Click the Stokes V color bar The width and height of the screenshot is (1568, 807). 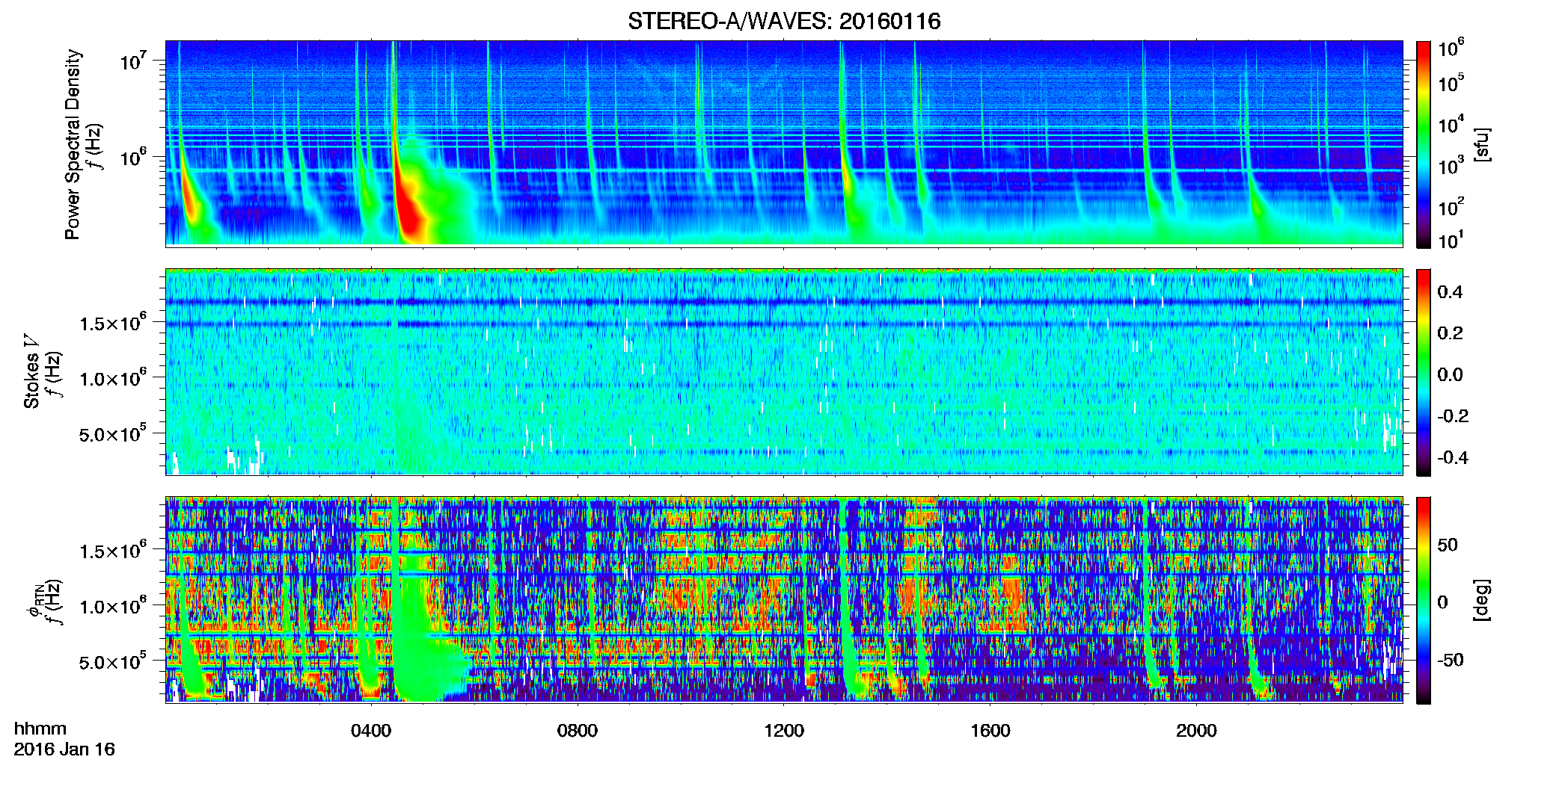[x=1423, y=372]
